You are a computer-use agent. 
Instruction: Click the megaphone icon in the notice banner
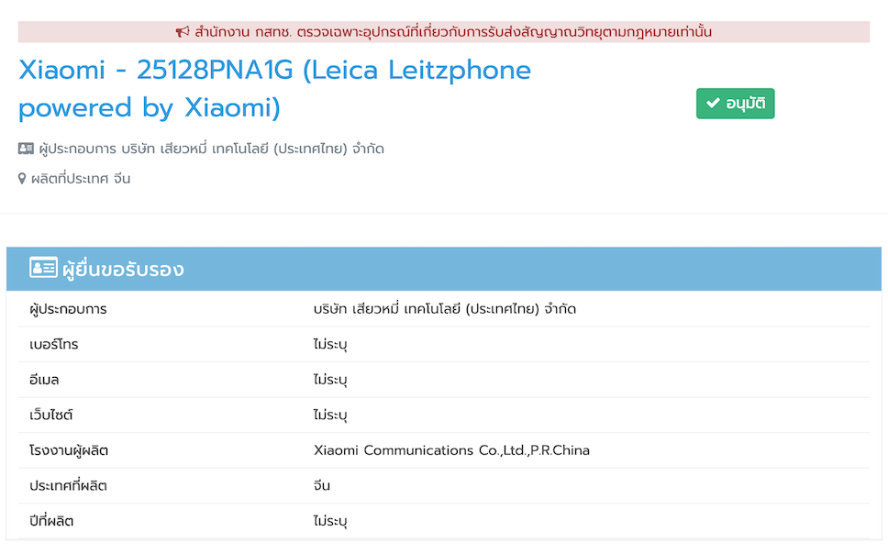pyautogui.click(x=183, y=32)
